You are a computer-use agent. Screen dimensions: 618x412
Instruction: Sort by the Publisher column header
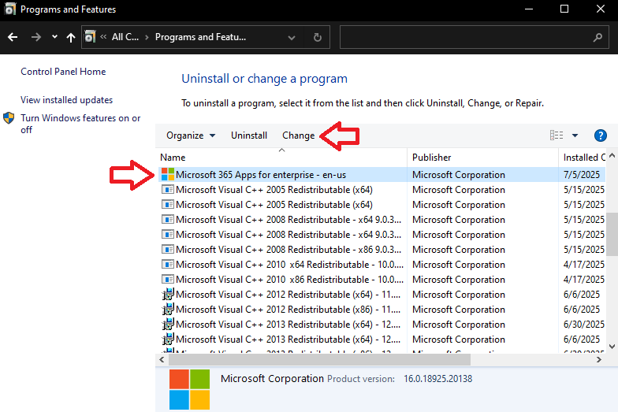tap(482, 158)
